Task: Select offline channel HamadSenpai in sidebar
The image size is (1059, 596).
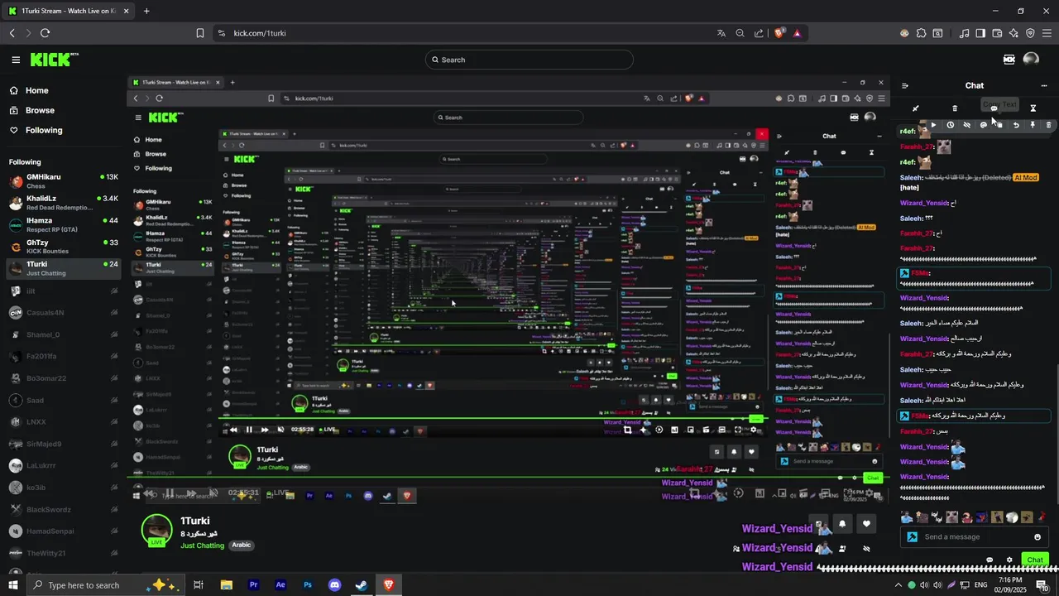Action: (x=63, y=531)
